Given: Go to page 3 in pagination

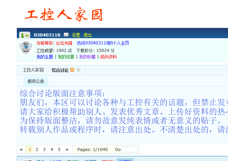Looking at the screenshot, I should (44, 149).
